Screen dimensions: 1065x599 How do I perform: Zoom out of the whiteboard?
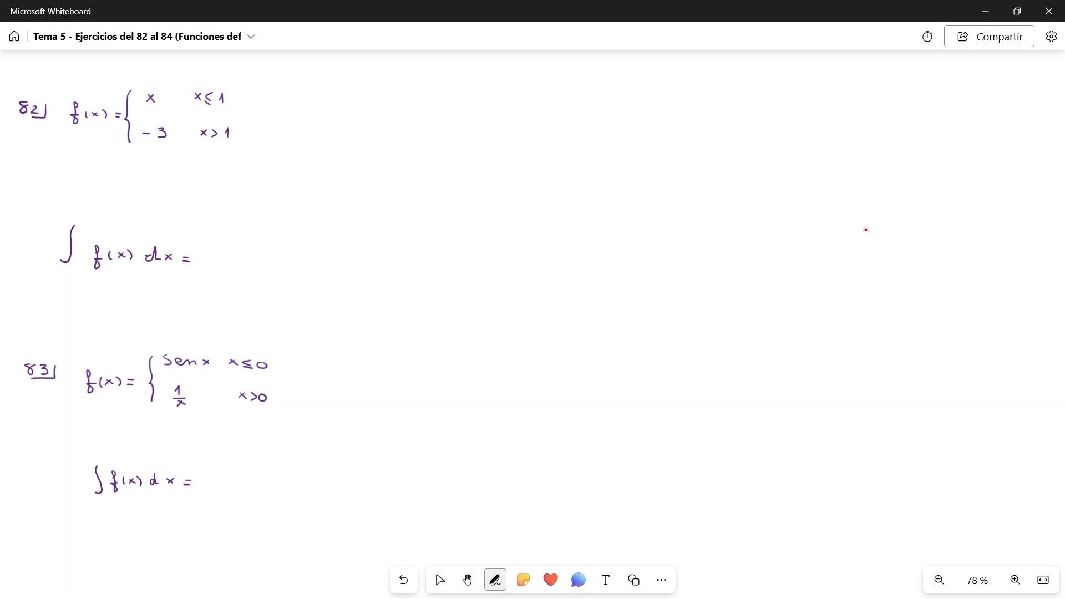pyautogui.click(x=939, y=580)
